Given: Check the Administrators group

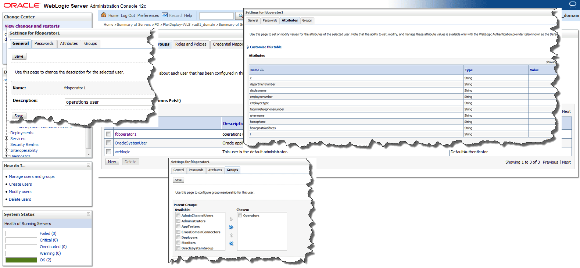Looking at the screenshot, I should 178,221.
